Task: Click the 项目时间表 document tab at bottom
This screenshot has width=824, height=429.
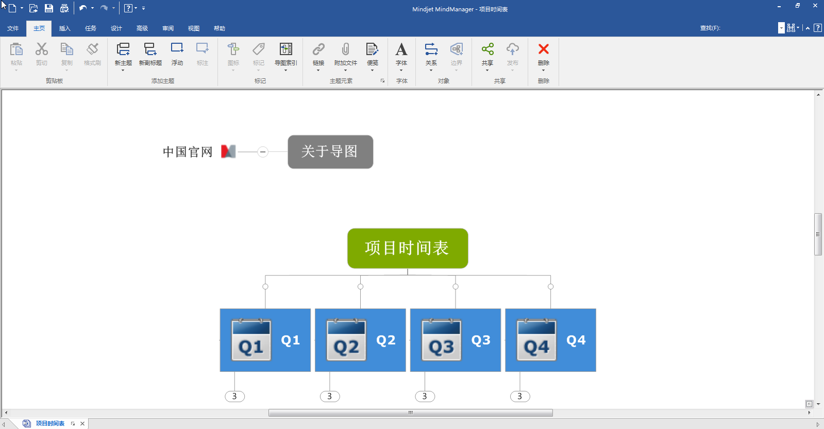Action: (x=50, y=423)
